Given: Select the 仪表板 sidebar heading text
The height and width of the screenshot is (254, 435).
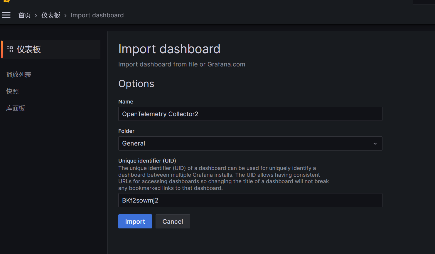Looking at the screenshot, I should click(29, 49).
